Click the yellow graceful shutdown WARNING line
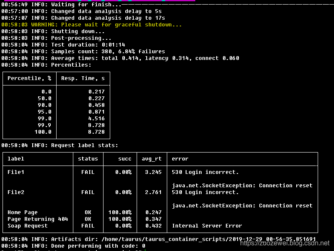The width and height of the screenshot is (334, 251). tap(91, 24)
